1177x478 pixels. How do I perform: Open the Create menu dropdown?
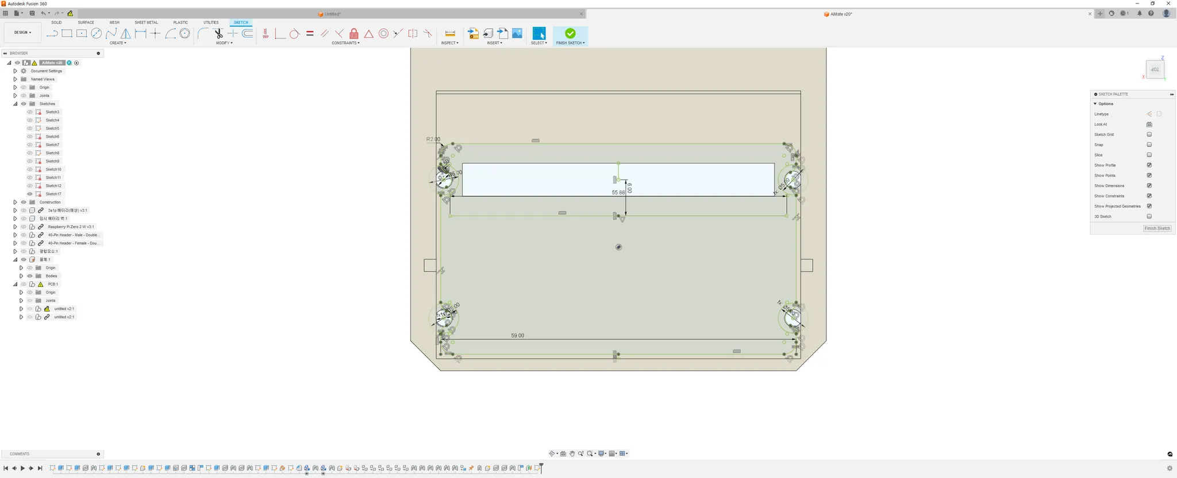click(118, 43)
